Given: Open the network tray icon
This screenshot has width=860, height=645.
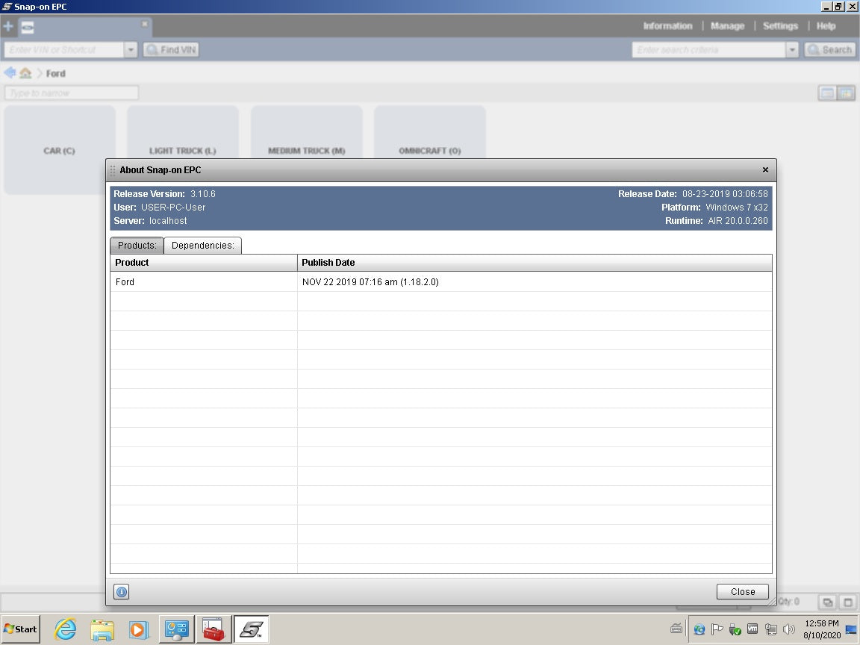Looking at the screenshot, I should tap(771, 629).
